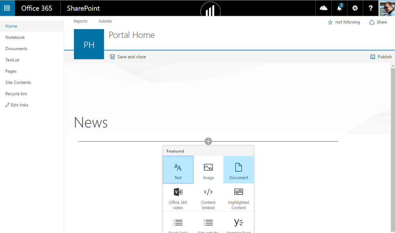Click Save and close

(128, 57)
